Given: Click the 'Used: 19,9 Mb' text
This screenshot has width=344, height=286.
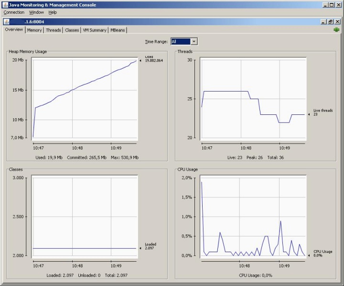Looking at the screenshot, I should tap(49, 158).
